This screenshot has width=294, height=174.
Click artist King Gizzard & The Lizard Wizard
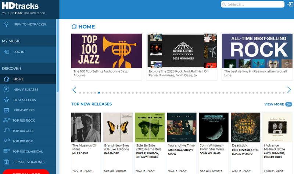(245, 152)
